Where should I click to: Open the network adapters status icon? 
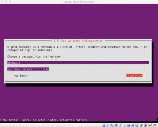point(116,125)
